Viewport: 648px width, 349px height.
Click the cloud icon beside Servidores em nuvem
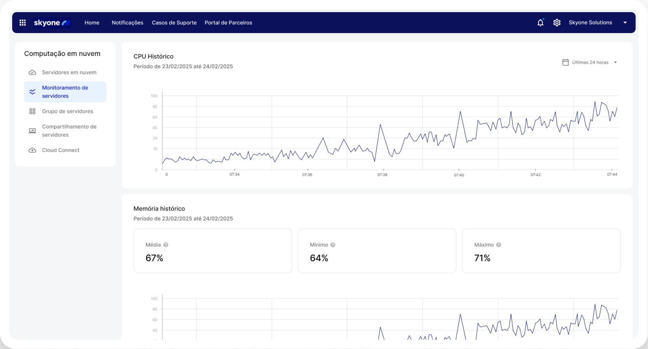pyautogui.click(x=32, y=73)
